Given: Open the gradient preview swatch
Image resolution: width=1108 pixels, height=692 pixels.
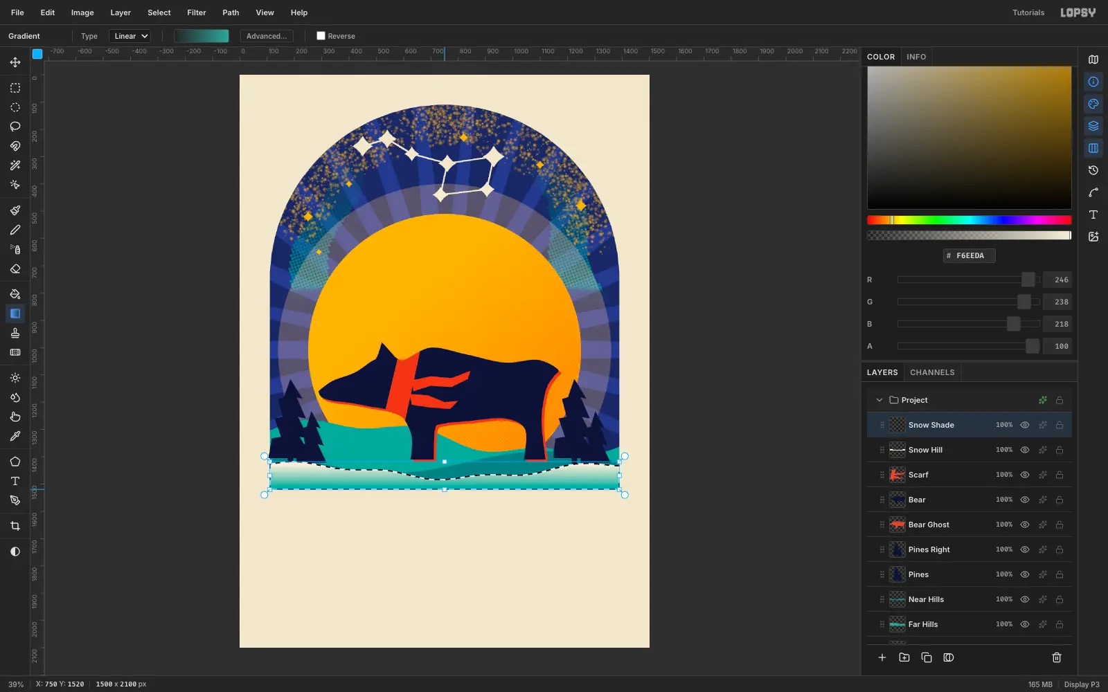Looking at the screenshot, I should [202, 36].
